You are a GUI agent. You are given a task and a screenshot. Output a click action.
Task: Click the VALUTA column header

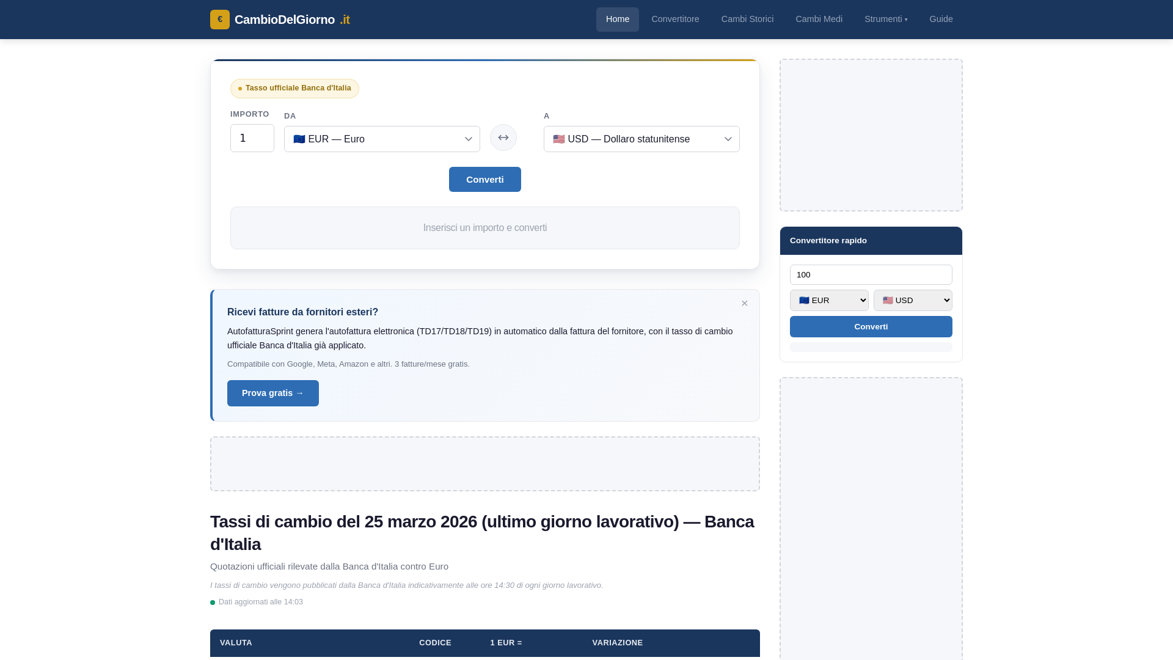point(236,643)
